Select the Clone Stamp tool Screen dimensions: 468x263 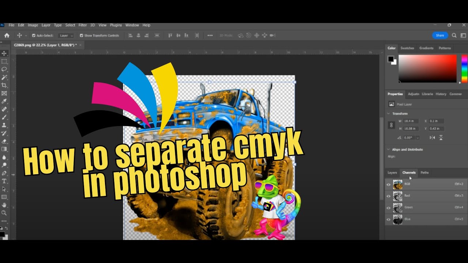[4, 125]
